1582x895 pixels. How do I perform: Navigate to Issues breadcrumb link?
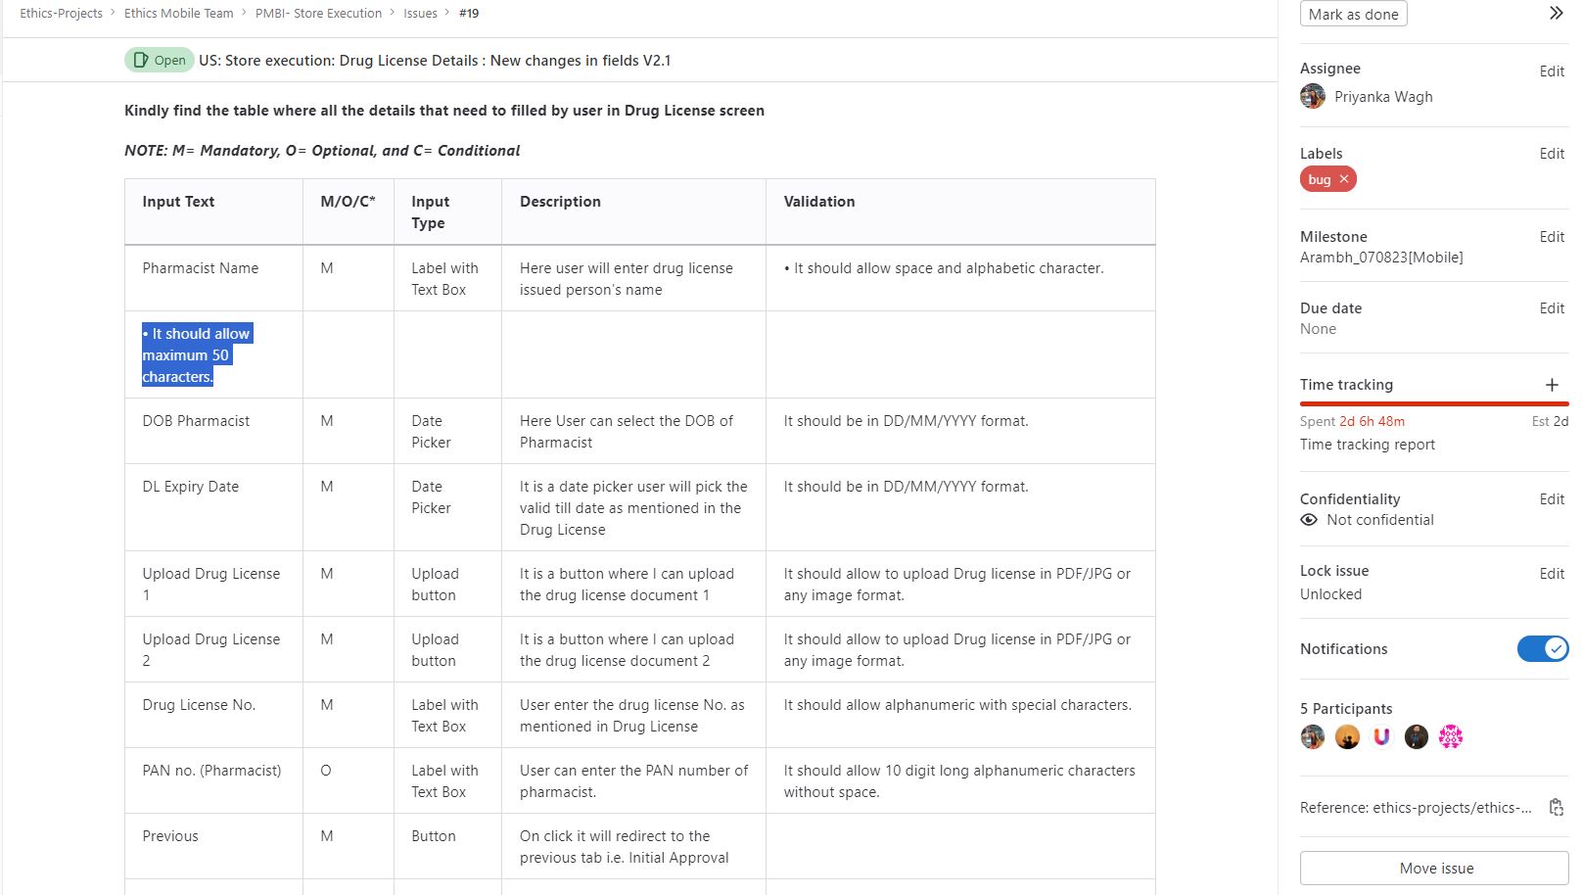[420, 14]
